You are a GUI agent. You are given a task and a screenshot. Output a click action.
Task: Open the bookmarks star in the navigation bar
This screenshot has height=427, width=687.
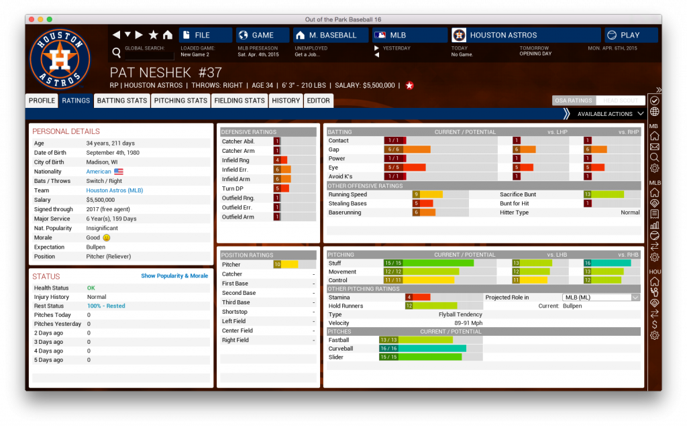coord(154,35)
